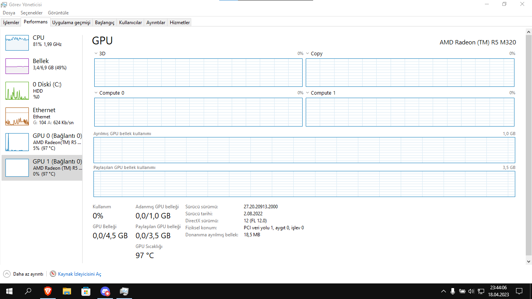Click the microphone tray icon
Viewport: 532px width, 299px height.
(x=453, y=291)
